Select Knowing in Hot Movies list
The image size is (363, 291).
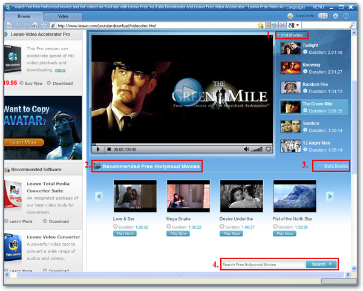tap(314, 68)
